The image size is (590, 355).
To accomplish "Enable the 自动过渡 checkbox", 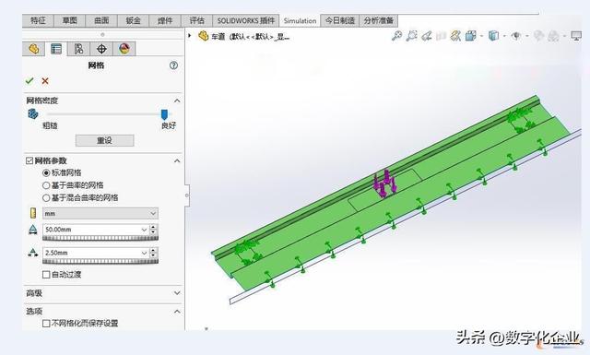I will tap(46, 275).
